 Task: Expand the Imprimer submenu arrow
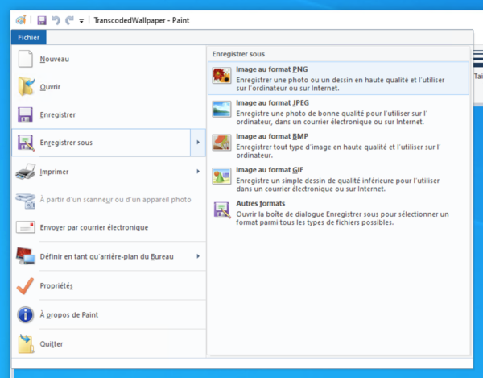pos(198,171)
